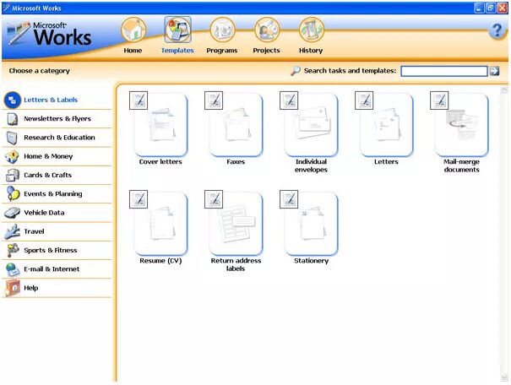Click the Sports & Fitness icon
The height and width of the screenshot is (385, 511).
(x=13, y=250)
